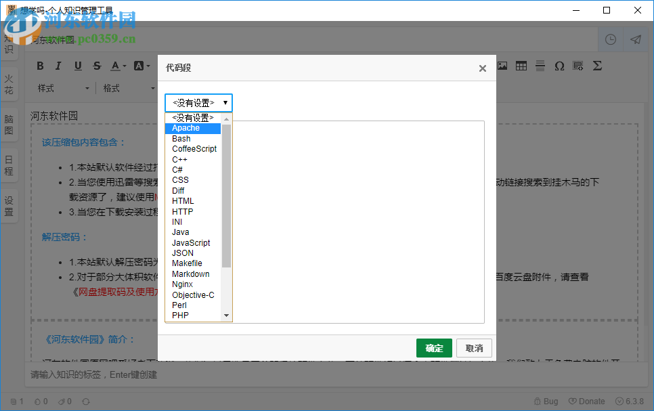This screenshot has height=411, width=654.
Task: Click the history clock icon
Action: [x=610, y=39]
